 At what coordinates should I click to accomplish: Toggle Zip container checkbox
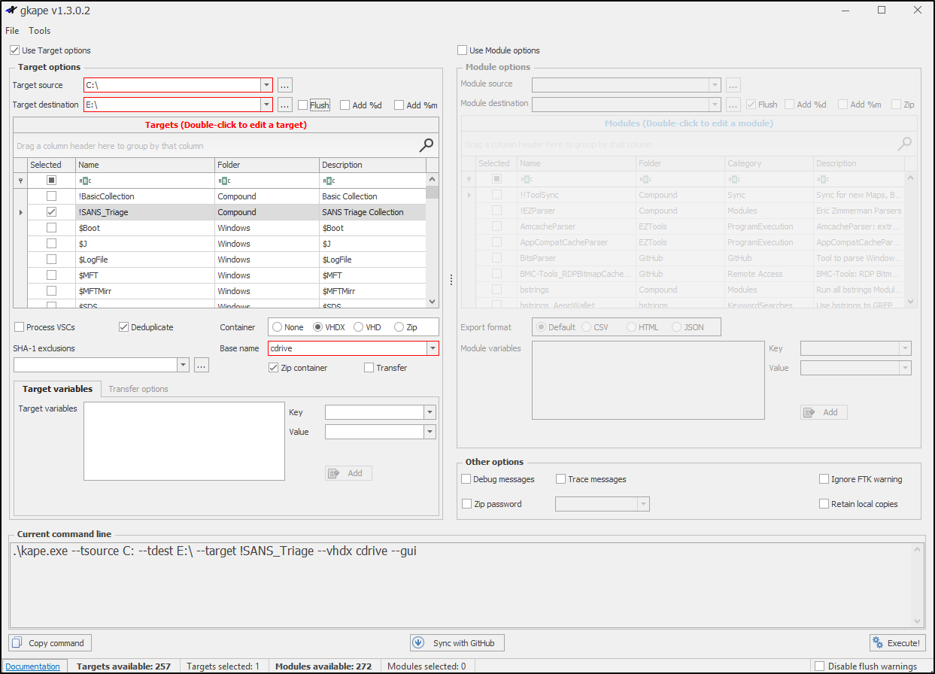[274, 368]
